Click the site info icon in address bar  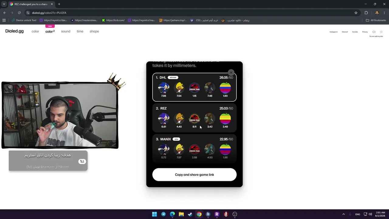click(x=28, y=13)
